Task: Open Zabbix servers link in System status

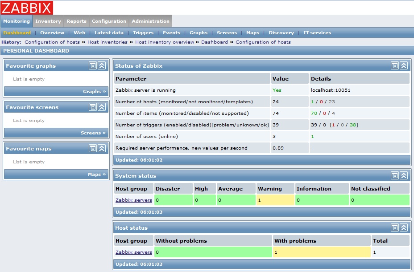Action: (133, 200)
